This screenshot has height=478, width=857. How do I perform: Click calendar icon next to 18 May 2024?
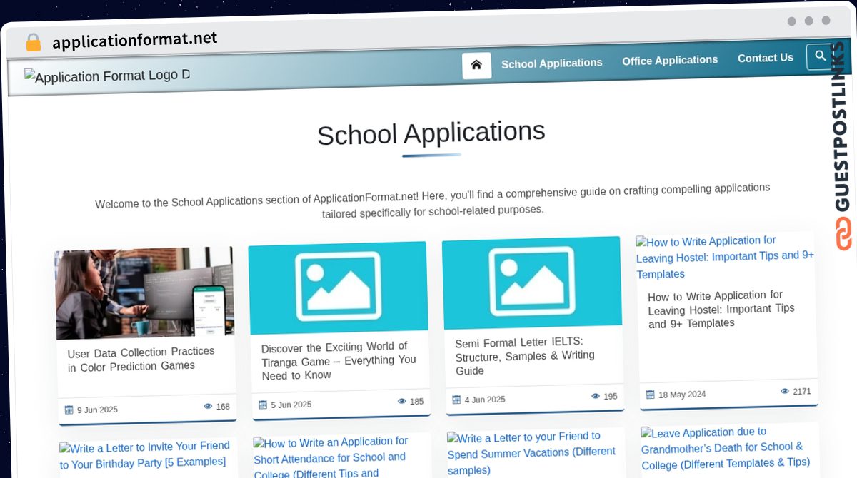[x=651, y=395]
